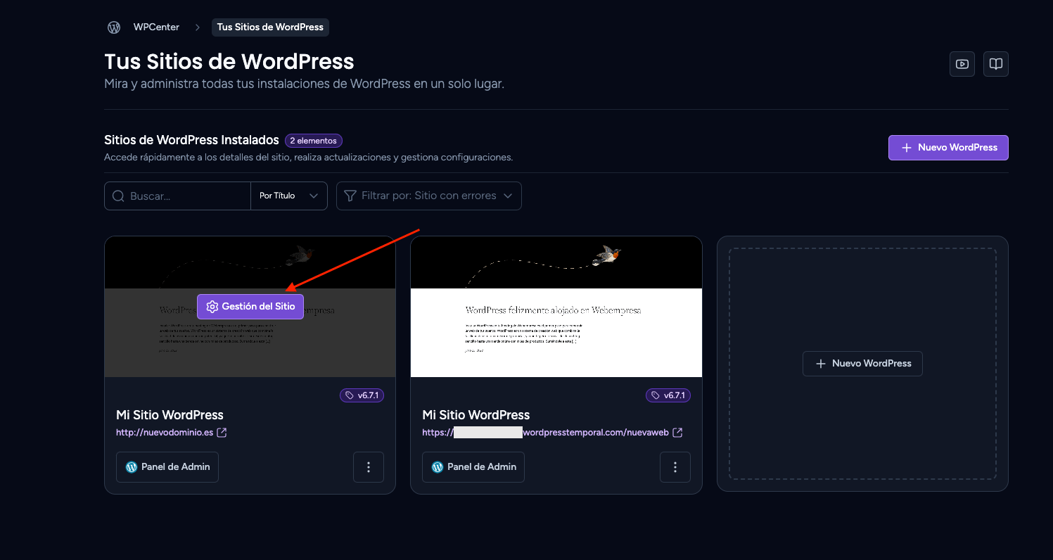Click second site's preview thumbnail

(556, 307)
